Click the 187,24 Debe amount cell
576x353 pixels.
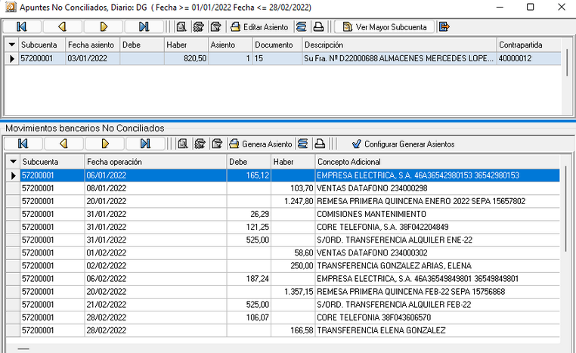point(249,279)
